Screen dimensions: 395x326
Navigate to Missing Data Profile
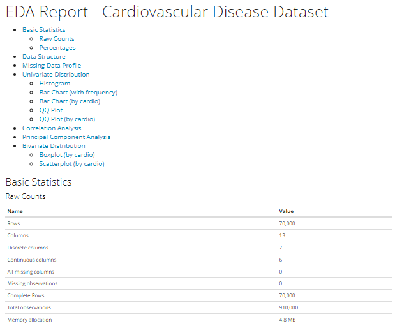[52, 66]
